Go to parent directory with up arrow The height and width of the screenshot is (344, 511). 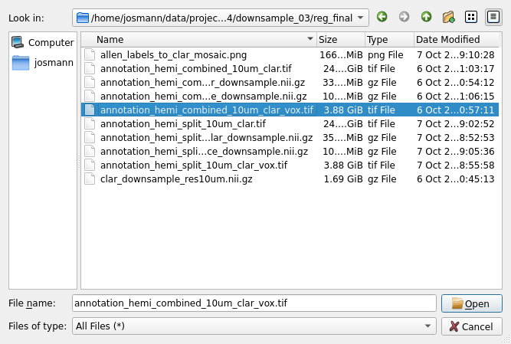426,17
